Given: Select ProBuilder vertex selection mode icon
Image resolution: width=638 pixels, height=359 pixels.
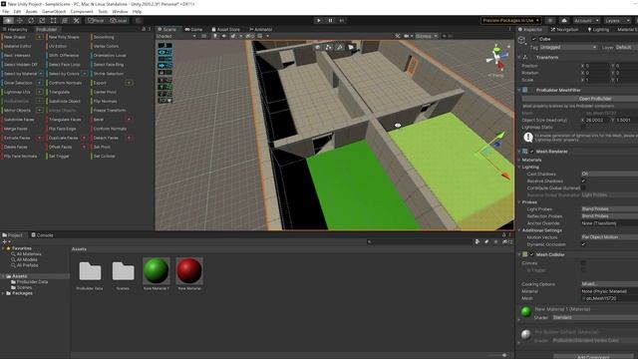Looking at the screenshot, I should [x=329, y=47].
